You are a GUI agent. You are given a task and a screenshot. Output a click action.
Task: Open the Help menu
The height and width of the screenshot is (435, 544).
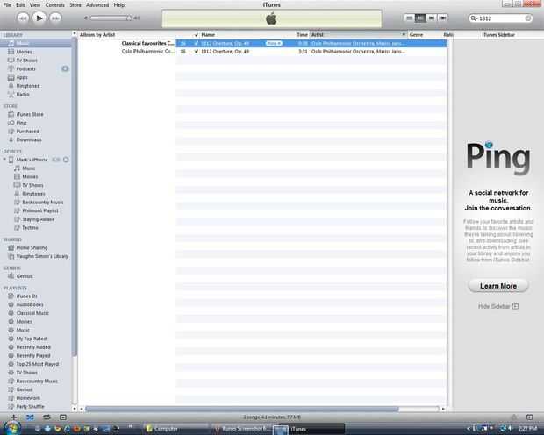pos(119,5)
